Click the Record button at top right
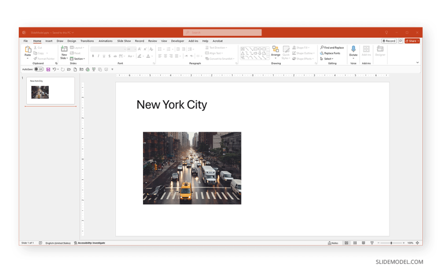441x273 pixels. [389, 41]
